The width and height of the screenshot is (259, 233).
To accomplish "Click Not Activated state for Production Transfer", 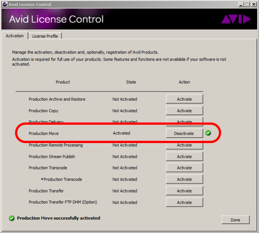I will tap(125, 191).
